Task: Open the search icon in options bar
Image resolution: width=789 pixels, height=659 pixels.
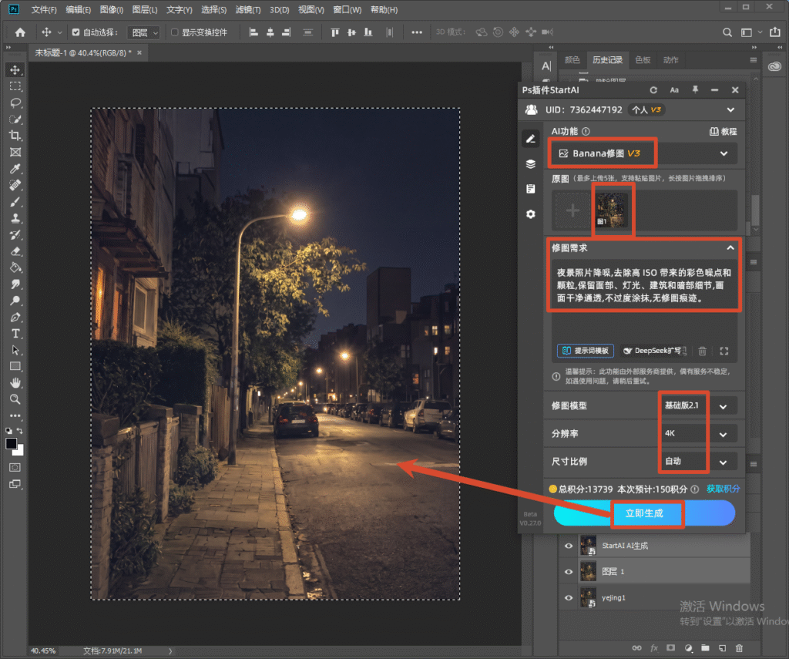Action: pos(727,32)
